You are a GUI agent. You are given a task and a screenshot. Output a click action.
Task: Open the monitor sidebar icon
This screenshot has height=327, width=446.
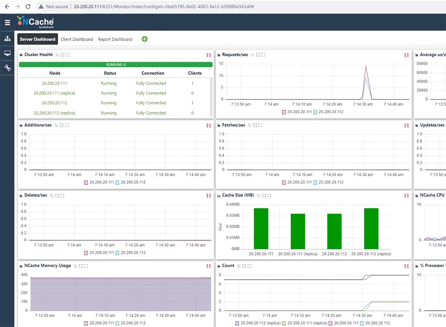[8, 53]
